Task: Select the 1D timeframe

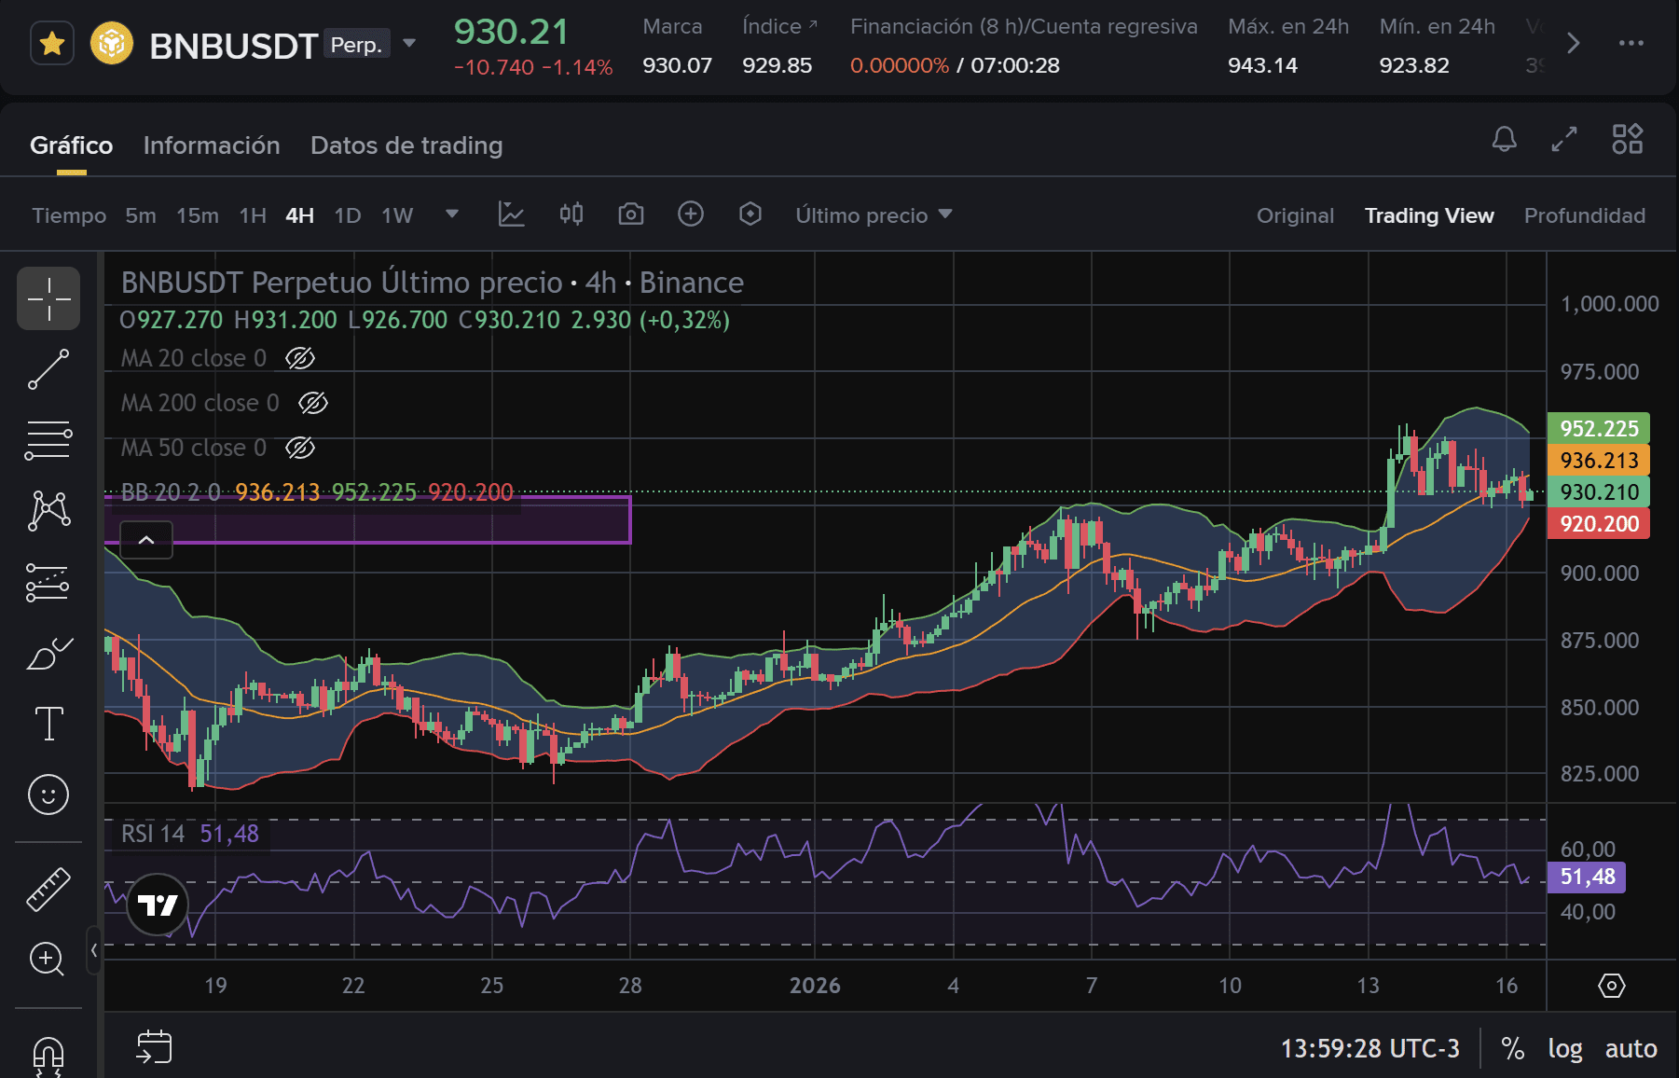Action: click(347, 215)
